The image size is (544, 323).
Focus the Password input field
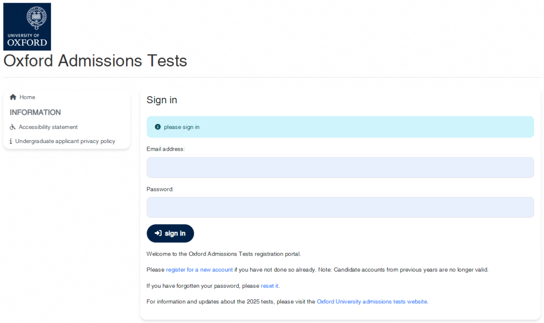340,208
